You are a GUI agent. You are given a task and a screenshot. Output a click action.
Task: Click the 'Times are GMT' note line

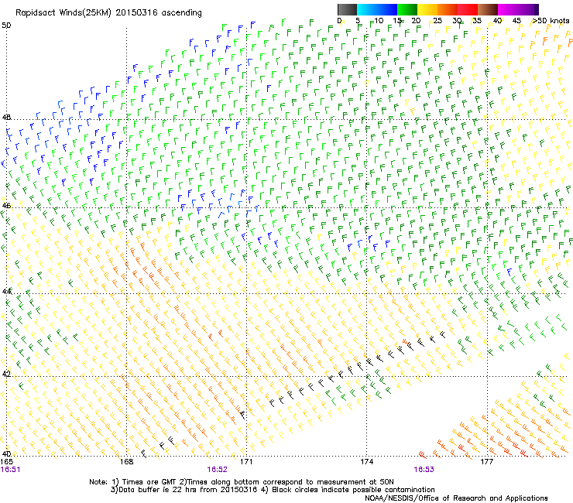click(242, 482)
